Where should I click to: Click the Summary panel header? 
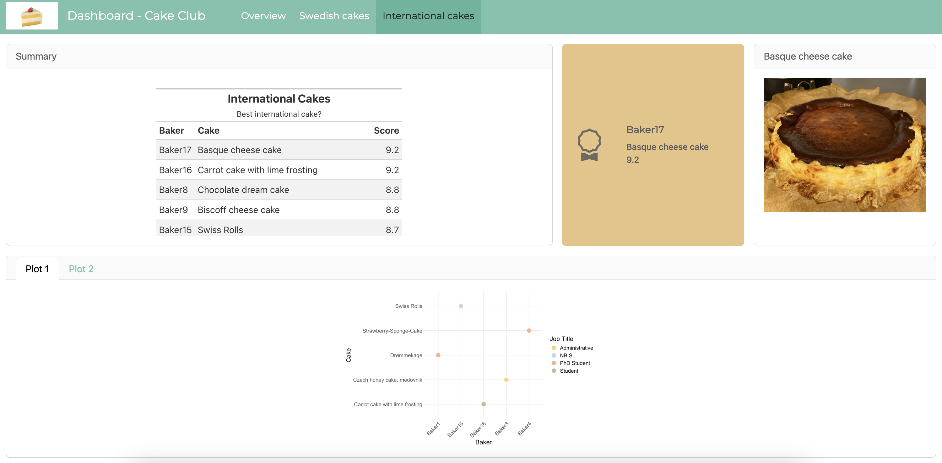pos(36,56)
